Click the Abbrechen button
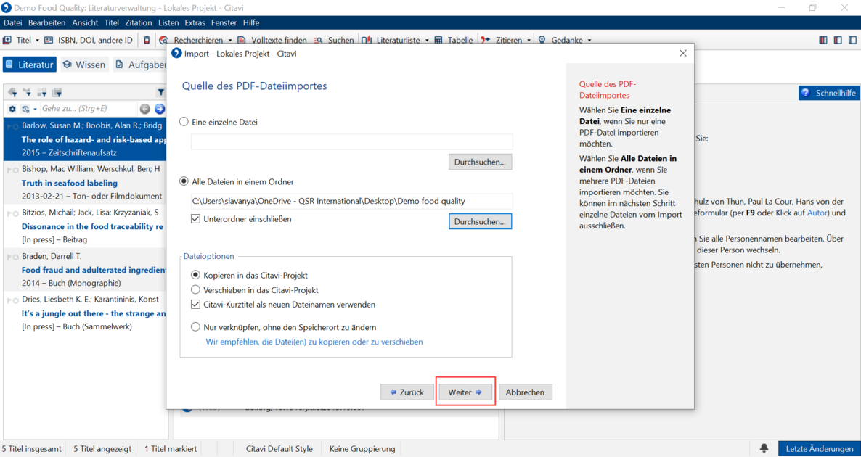 pyautogui.click(x=526, y=392)
